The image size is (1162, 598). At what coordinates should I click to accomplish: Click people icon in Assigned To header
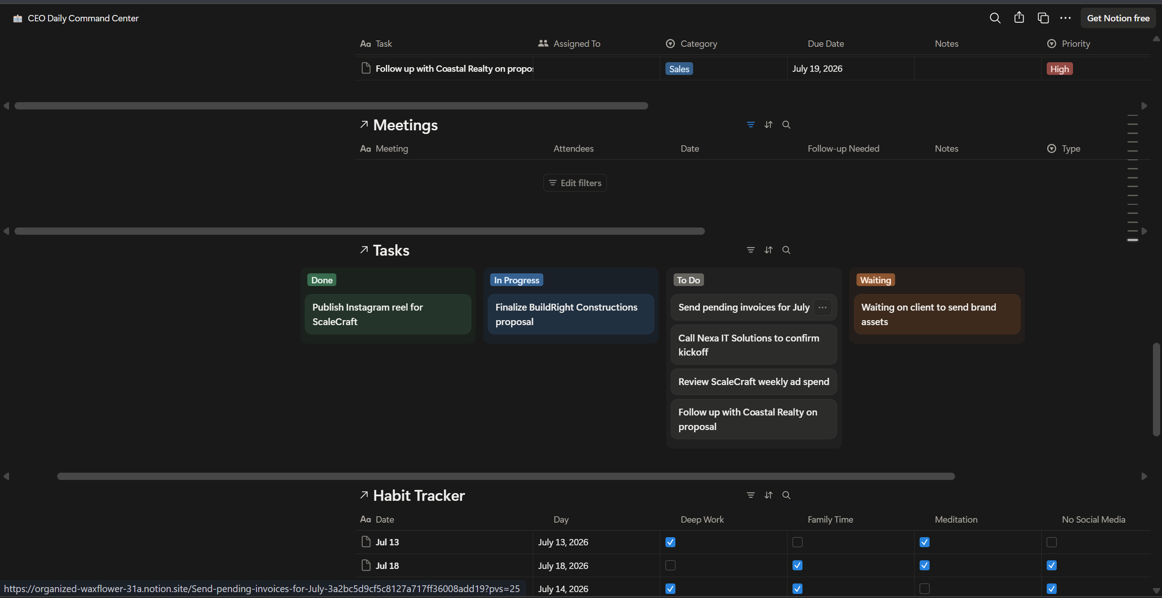click(543, 44)
